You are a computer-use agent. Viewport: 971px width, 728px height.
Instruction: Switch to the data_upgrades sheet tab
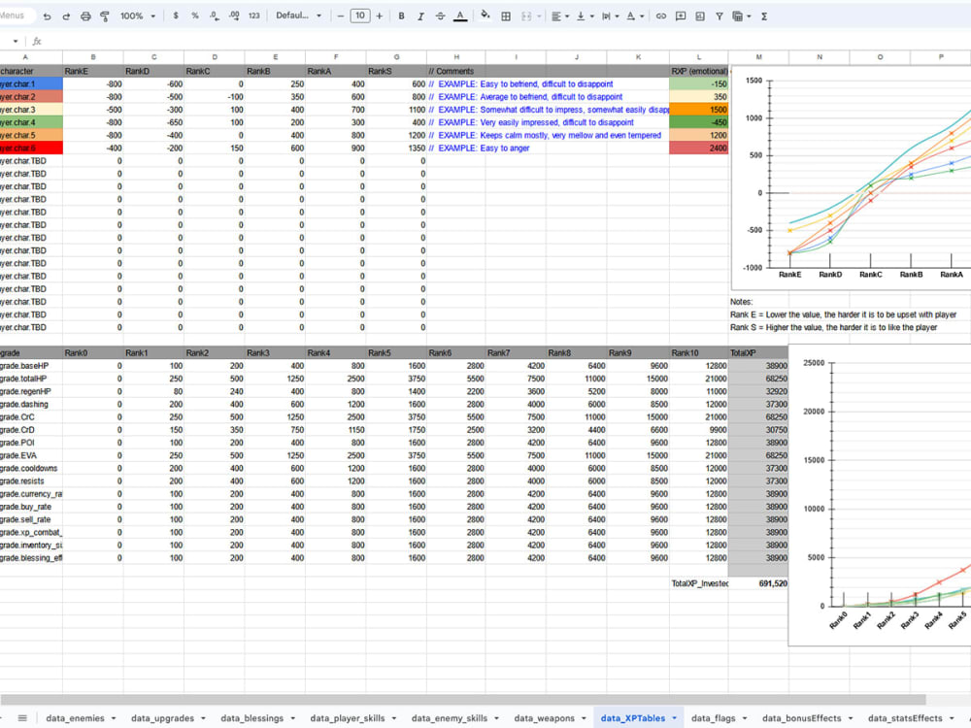click(x=162, y=718)
